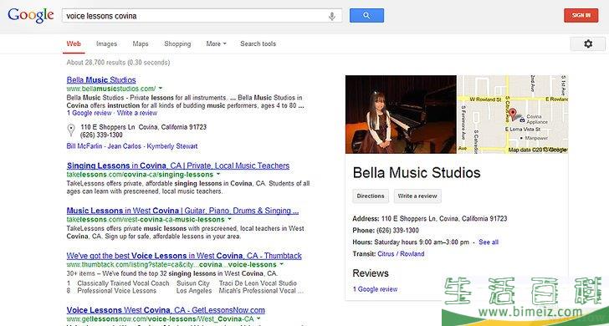
Task: Expand the More search menu
Action: pyautogui.click(x=216, y=43)
